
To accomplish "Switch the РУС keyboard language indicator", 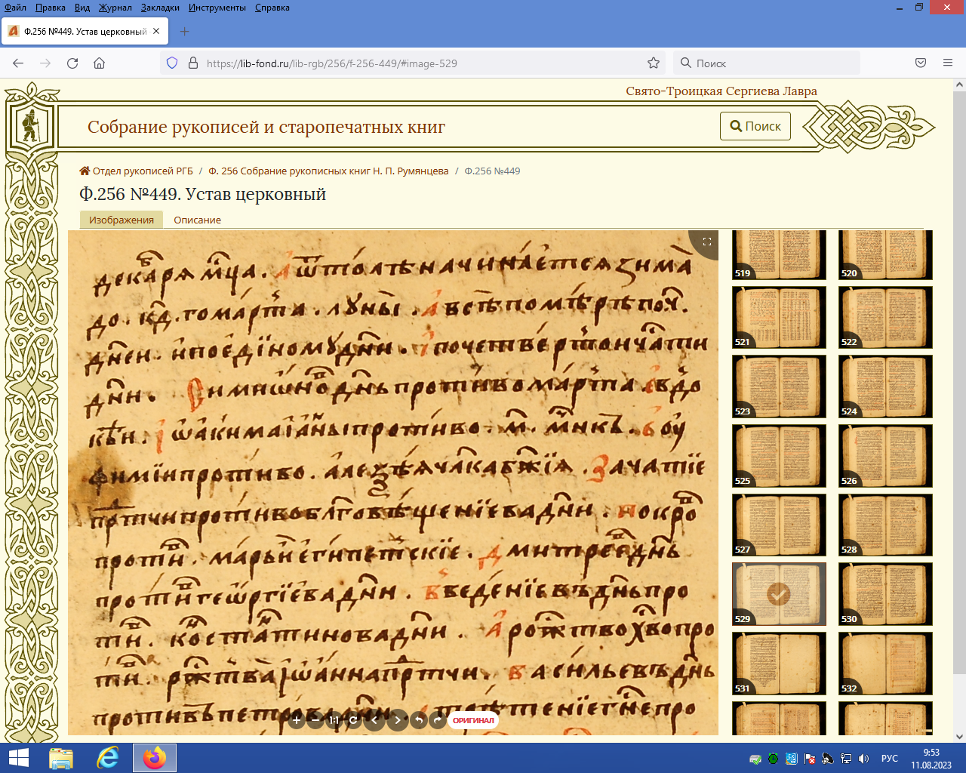I will [890, 759].
